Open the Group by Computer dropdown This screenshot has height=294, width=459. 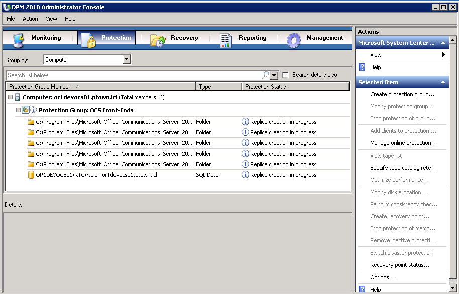(x=126, y=59)
